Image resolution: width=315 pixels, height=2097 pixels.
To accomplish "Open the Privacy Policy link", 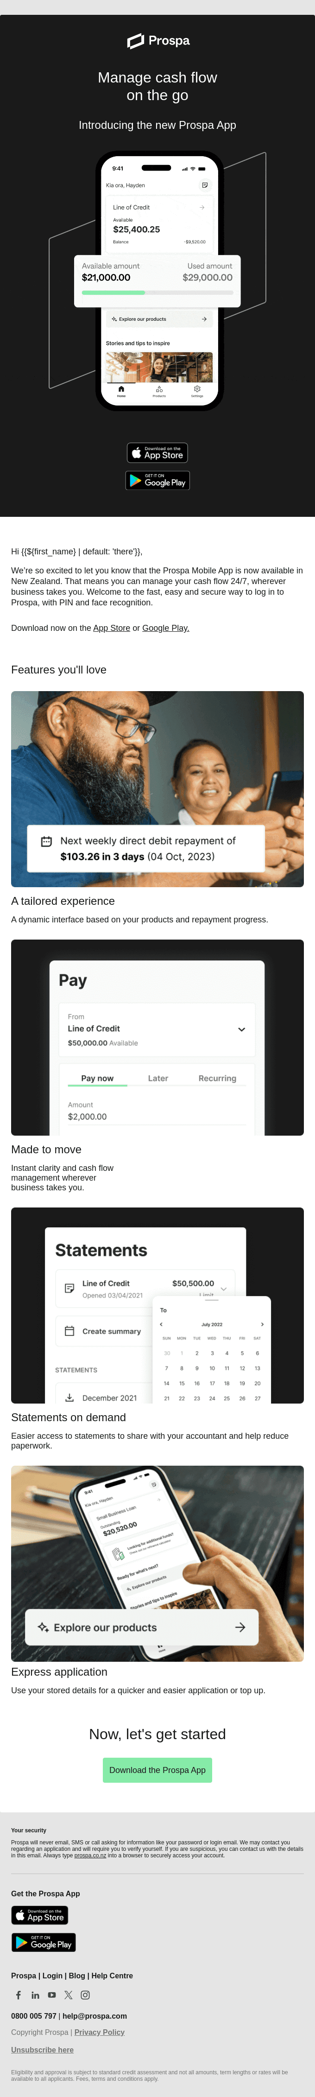I will (99, 2032).
